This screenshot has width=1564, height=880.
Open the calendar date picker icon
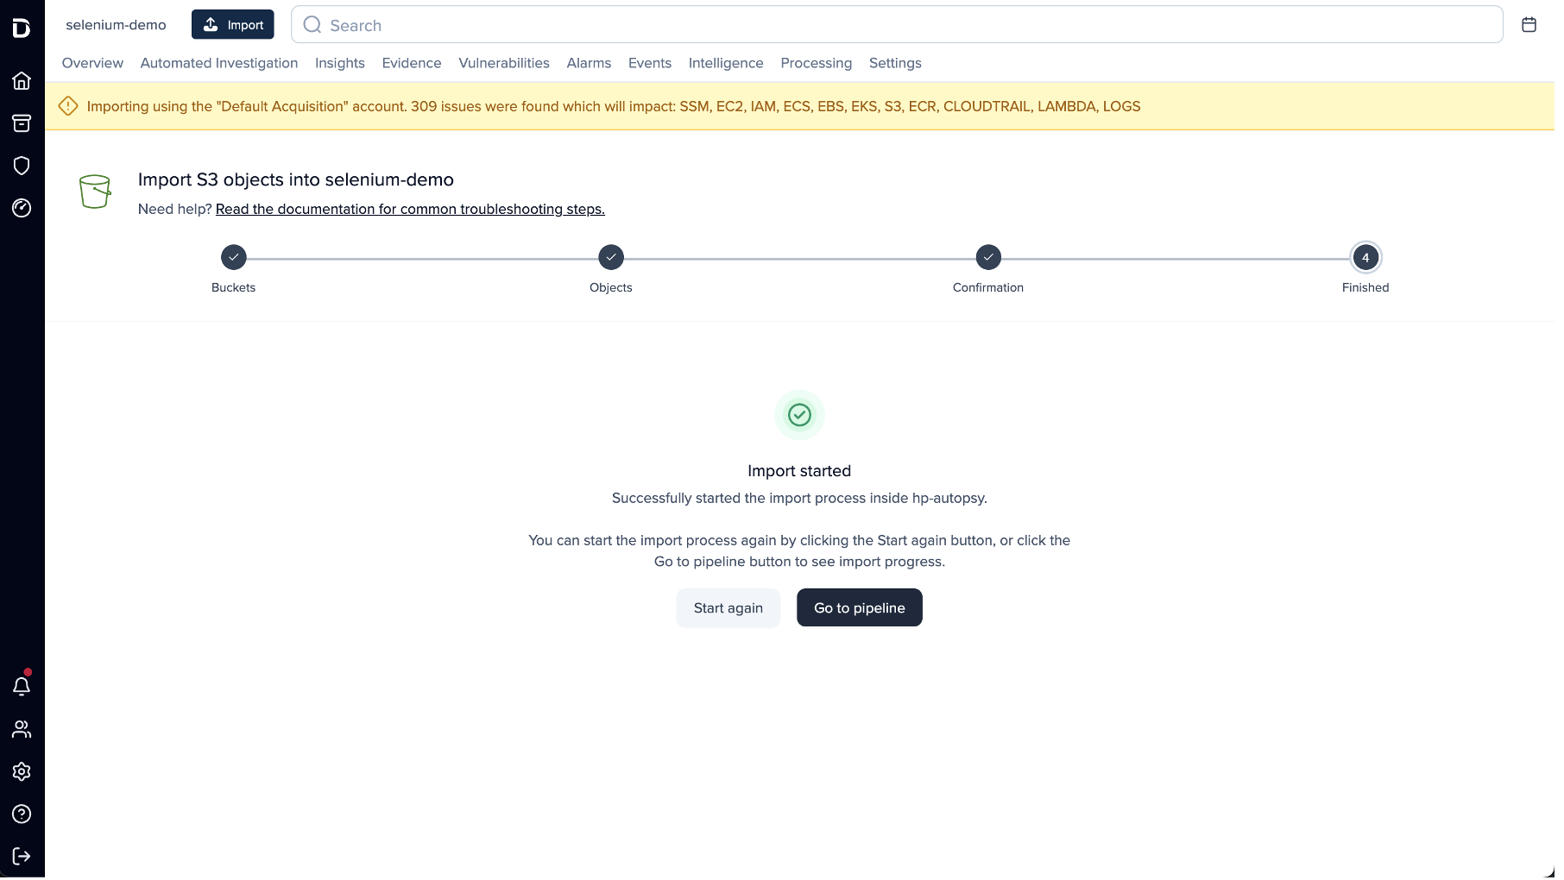point(1530,24)
